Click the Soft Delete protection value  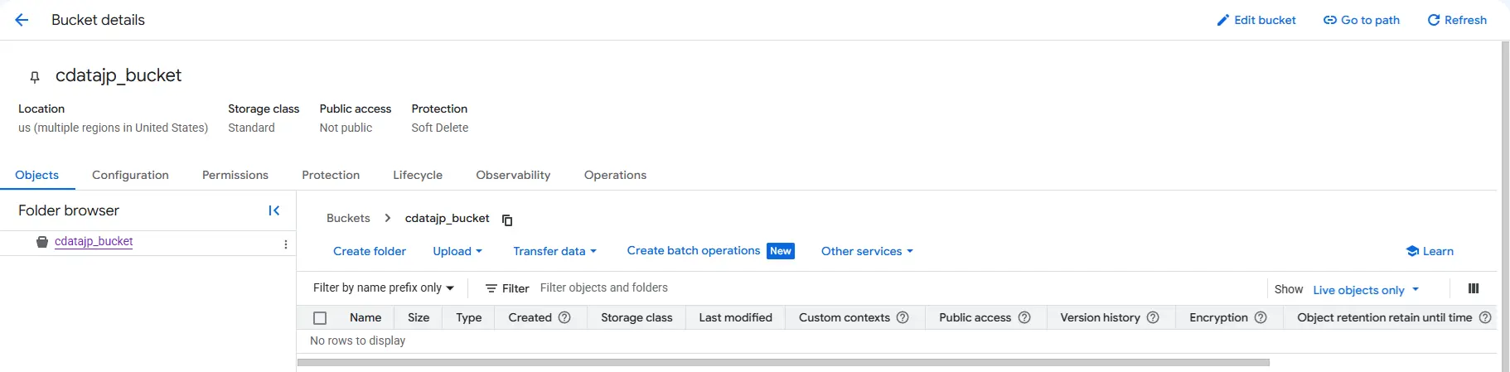[x=440, y=128]
